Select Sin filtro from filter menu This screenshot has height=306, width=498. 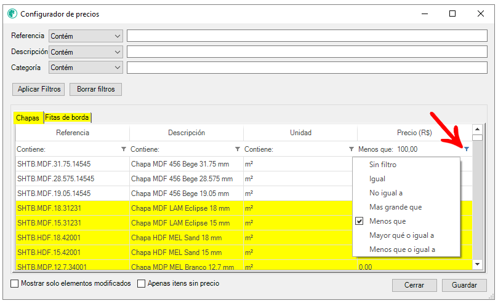[383, 165]
